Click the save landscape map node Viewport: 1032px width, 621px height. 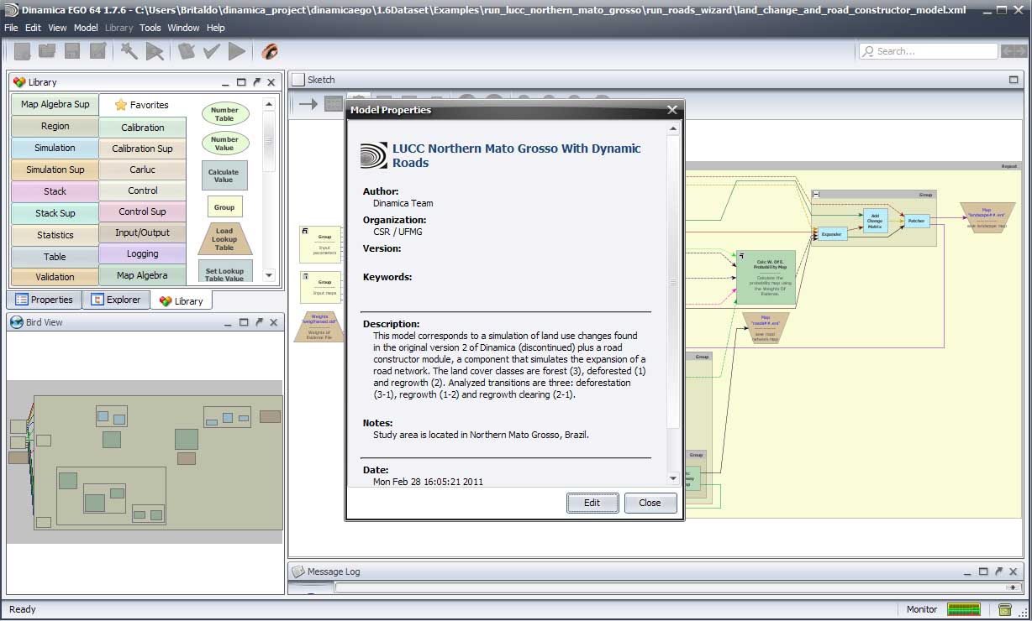[x=987, y=218]
